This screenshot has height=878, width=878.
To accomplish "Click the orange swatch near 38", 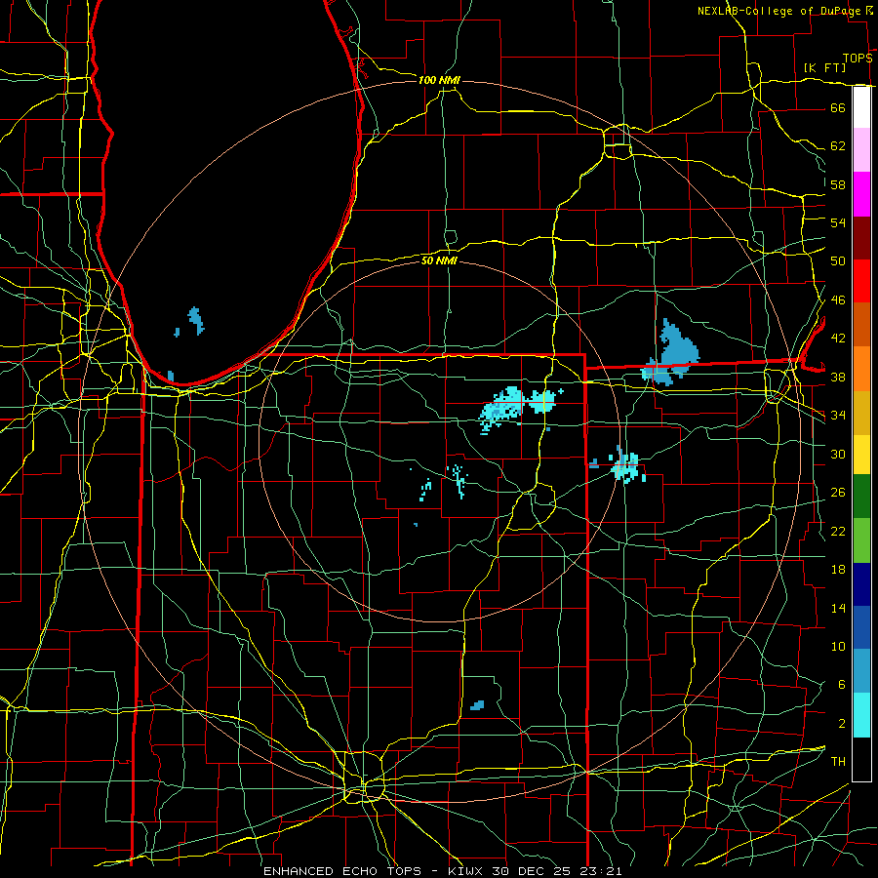I will pos(861,369).
